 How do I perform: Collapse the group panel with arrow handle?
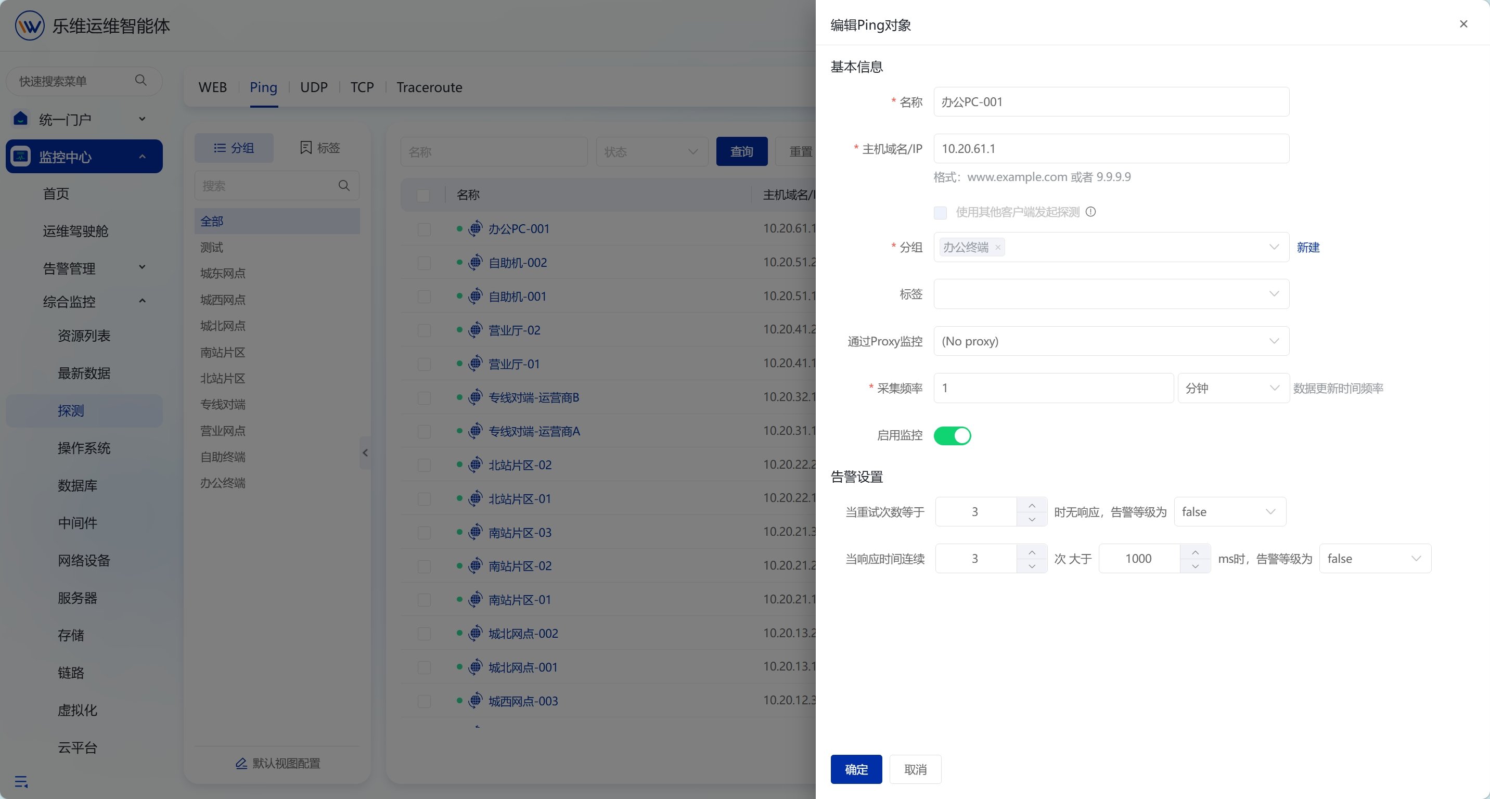[x=365, y=453]
